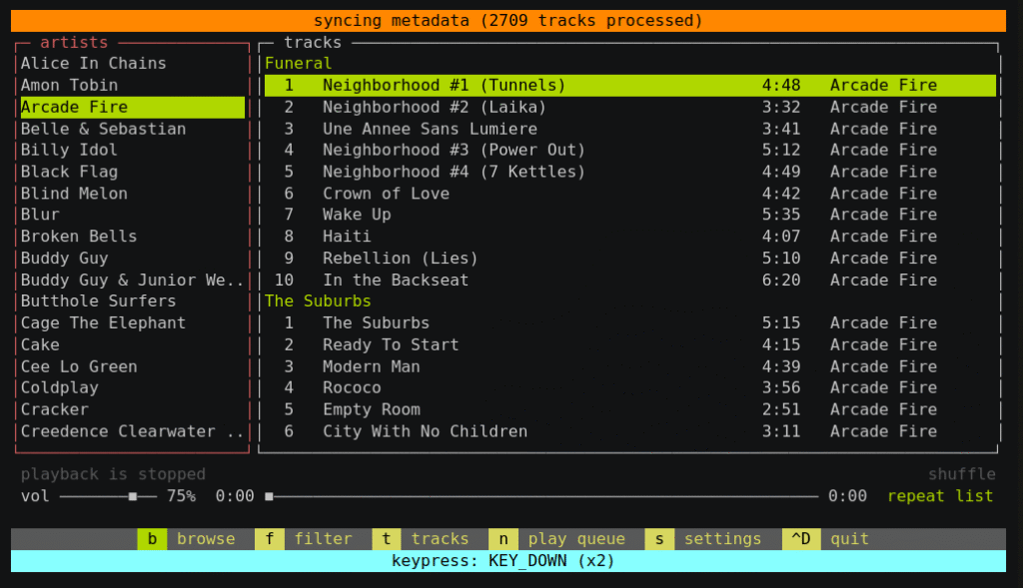Image resolution: width=1023 pixels, height=588 pixels.
Task: Click the playback seek bar
Action: 541,497
